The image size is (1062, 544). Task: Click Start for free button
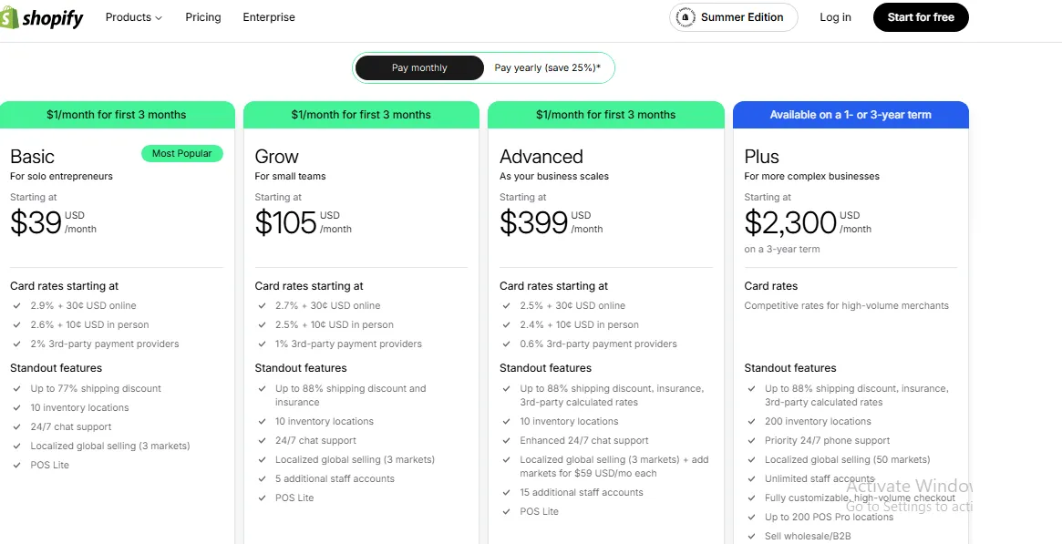click(x=921, y=17)
